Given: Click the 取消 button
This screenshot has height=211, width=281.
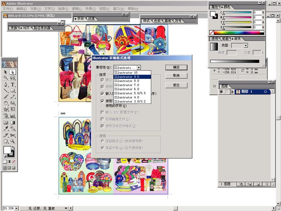Looking at the screenshot, I should 176,76.
